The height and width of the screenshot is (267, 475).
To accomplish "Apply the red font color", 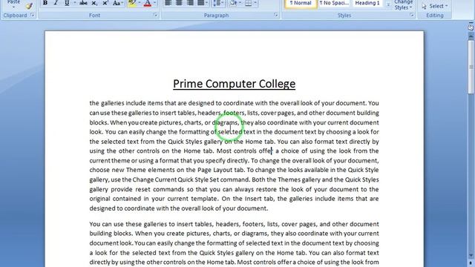I will [148, 3].
